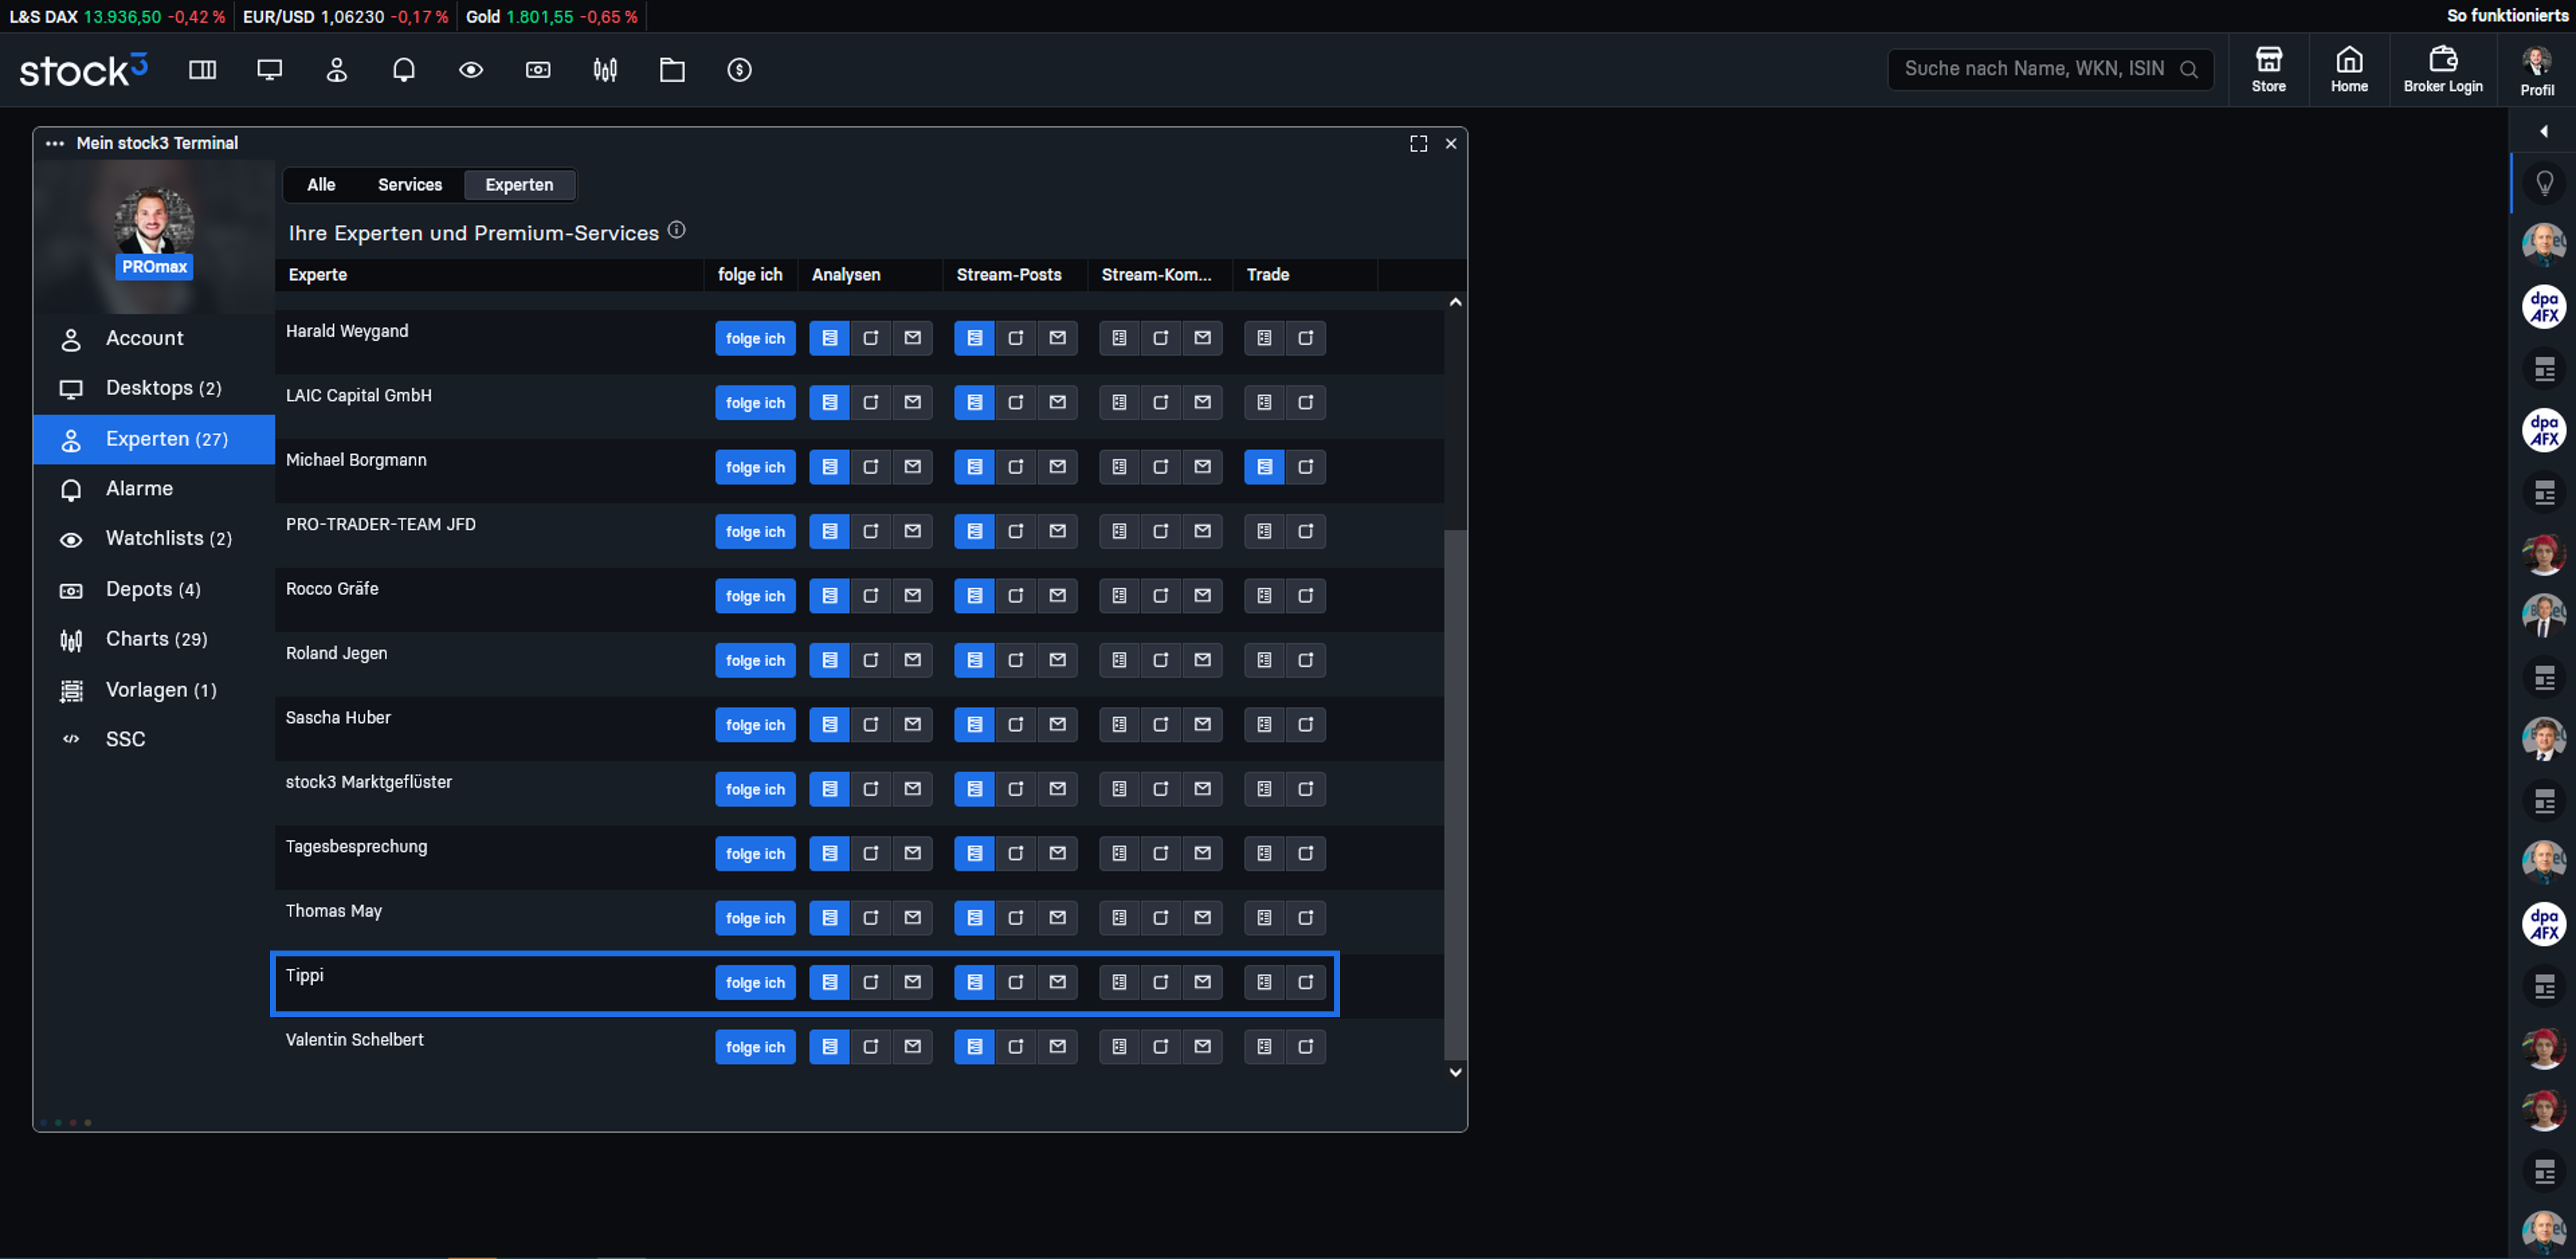Image resolution: width=2576 pixels, height=1259 pixels.
Task: Open the Profil avatar menu
Action: [x=2537, y=70]
